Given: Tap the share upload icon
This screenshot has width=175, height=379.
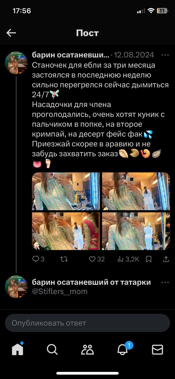Looking at the screenshot, I should click(166, 259).
